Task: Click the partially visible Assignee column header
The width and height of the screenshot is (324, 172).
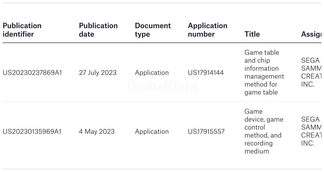Action: tap(311, 34)
